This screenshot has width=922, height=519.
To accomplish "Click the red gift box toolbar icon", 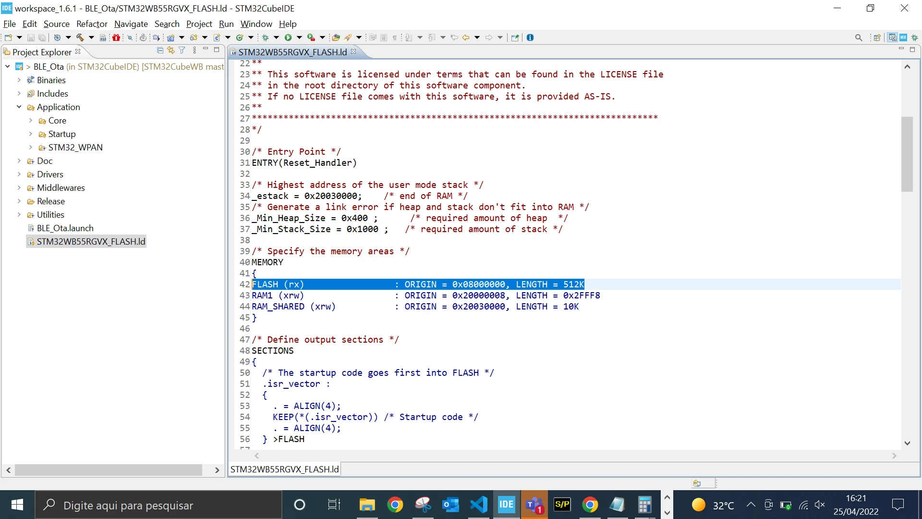I will pyautogui.click(x=116, y=37).
